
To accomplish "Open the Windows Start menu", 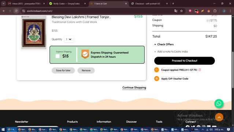I will pyautogui.click(x=3, y=129).
